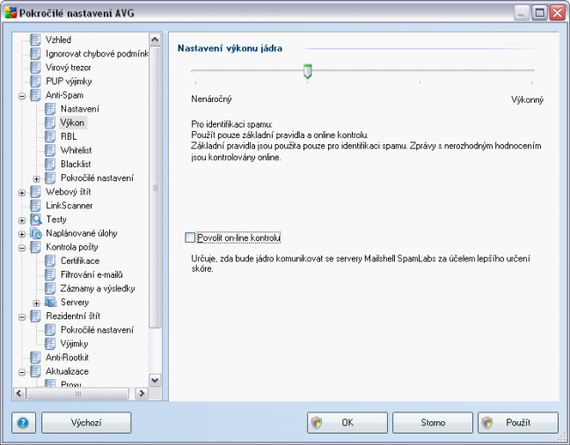Viewport: 570px width, 445px height.
Task: Confirm settings with the OK button
Action: 347,422
